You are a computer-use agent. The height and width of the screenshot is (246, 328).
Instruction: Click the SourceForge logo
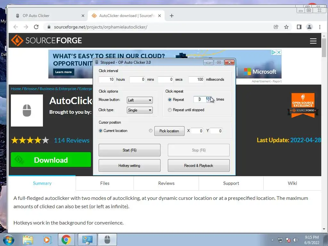[x=46, y=40]
